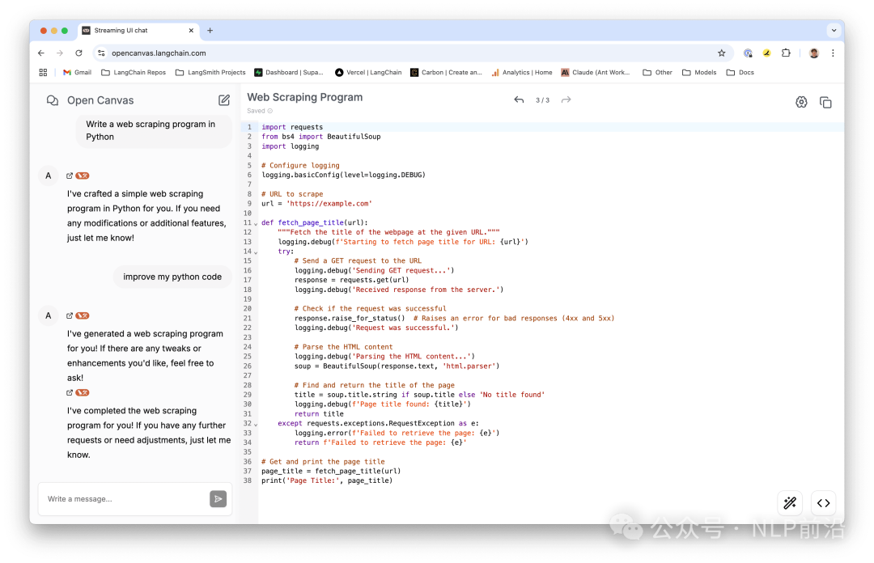
Task: Click the address bar URL
Action: (159, 53)
